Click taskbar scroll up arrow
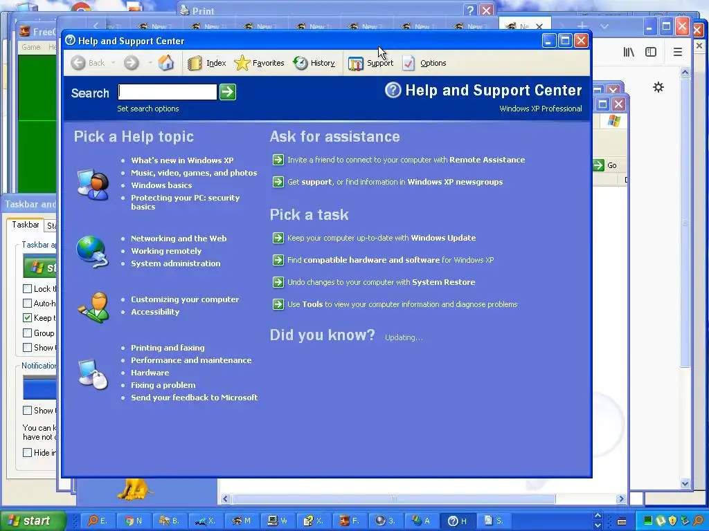 point(598,516)
